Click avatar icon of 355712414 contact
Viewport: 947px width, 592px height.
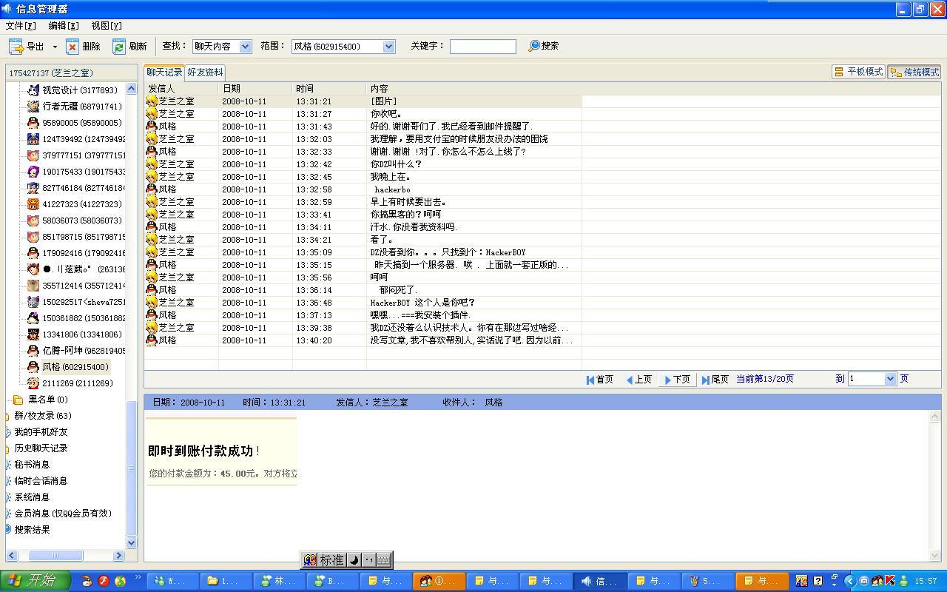point(33,286)
